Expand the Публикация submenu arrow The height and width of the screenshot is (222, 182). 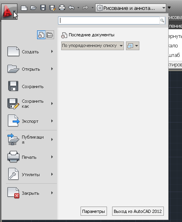52,139
